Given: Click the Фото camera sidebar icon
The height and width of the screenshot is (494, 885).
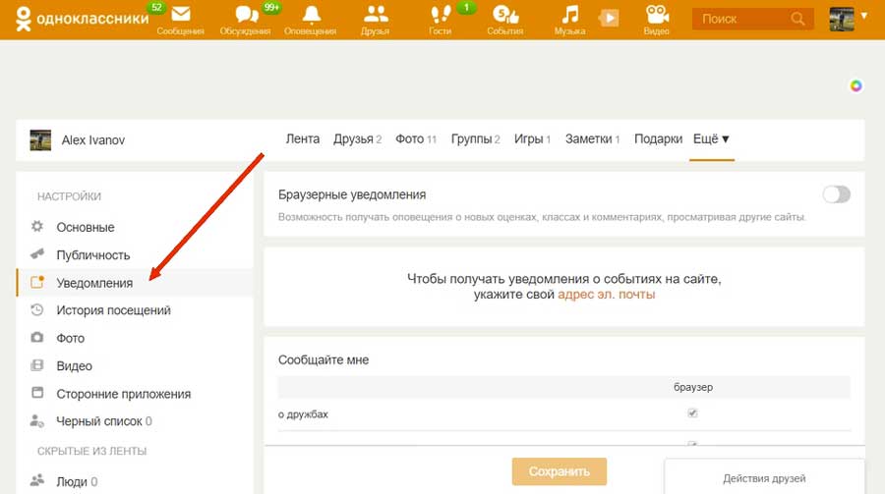Looking at the screenshot, I should 37,337.
